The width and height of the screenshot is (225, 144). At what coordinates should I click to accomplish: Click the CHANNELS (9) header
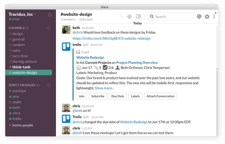[19, 28]
